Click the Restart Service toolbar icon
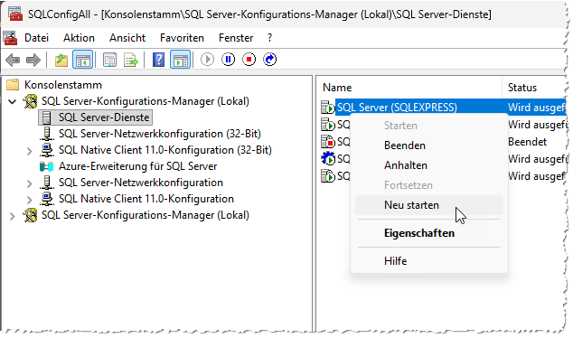 pyautogui.click(x=269, y=60)
